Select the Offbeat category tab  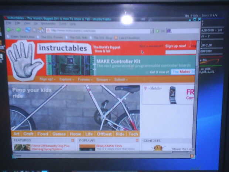click(104, 134)
